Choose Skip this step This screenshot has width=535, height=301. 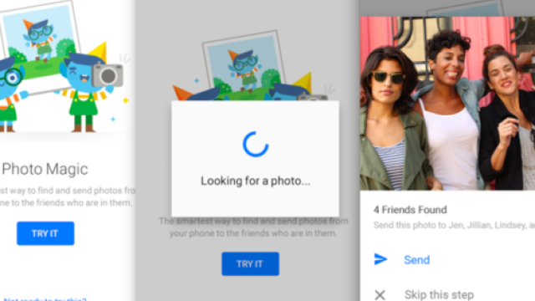[x=439, y=294]
